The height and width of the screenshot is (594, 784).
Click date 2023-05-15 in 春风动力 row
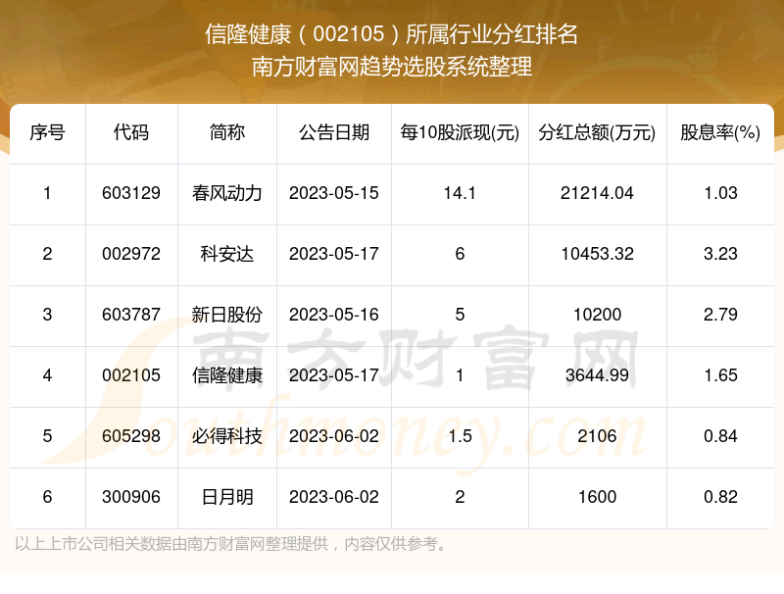point(334,193)
